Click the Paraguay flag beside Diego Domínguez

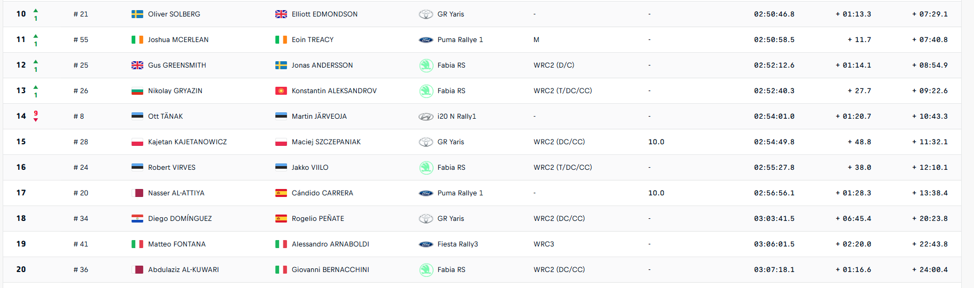click(x=137, y=219)
